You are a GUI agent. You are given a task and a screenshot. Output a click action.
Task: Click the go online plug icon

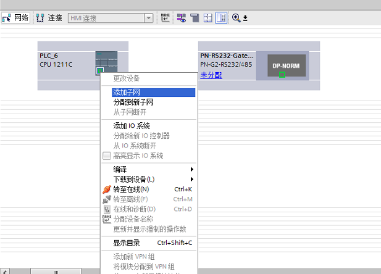107,189
